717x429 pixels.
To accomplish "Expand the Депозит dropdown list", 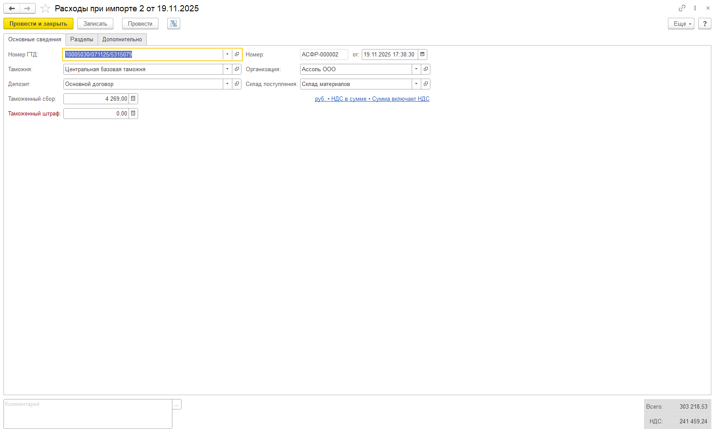I will (227, 84).
